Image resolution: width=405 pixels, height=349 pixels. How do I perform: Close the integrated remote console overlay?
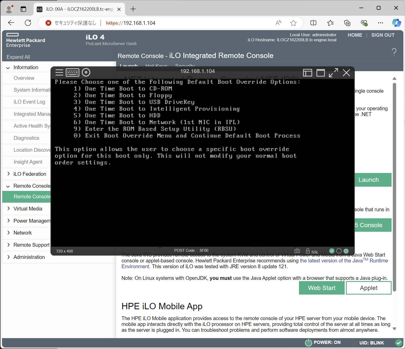pyautogui.click(x=346, y=73)
